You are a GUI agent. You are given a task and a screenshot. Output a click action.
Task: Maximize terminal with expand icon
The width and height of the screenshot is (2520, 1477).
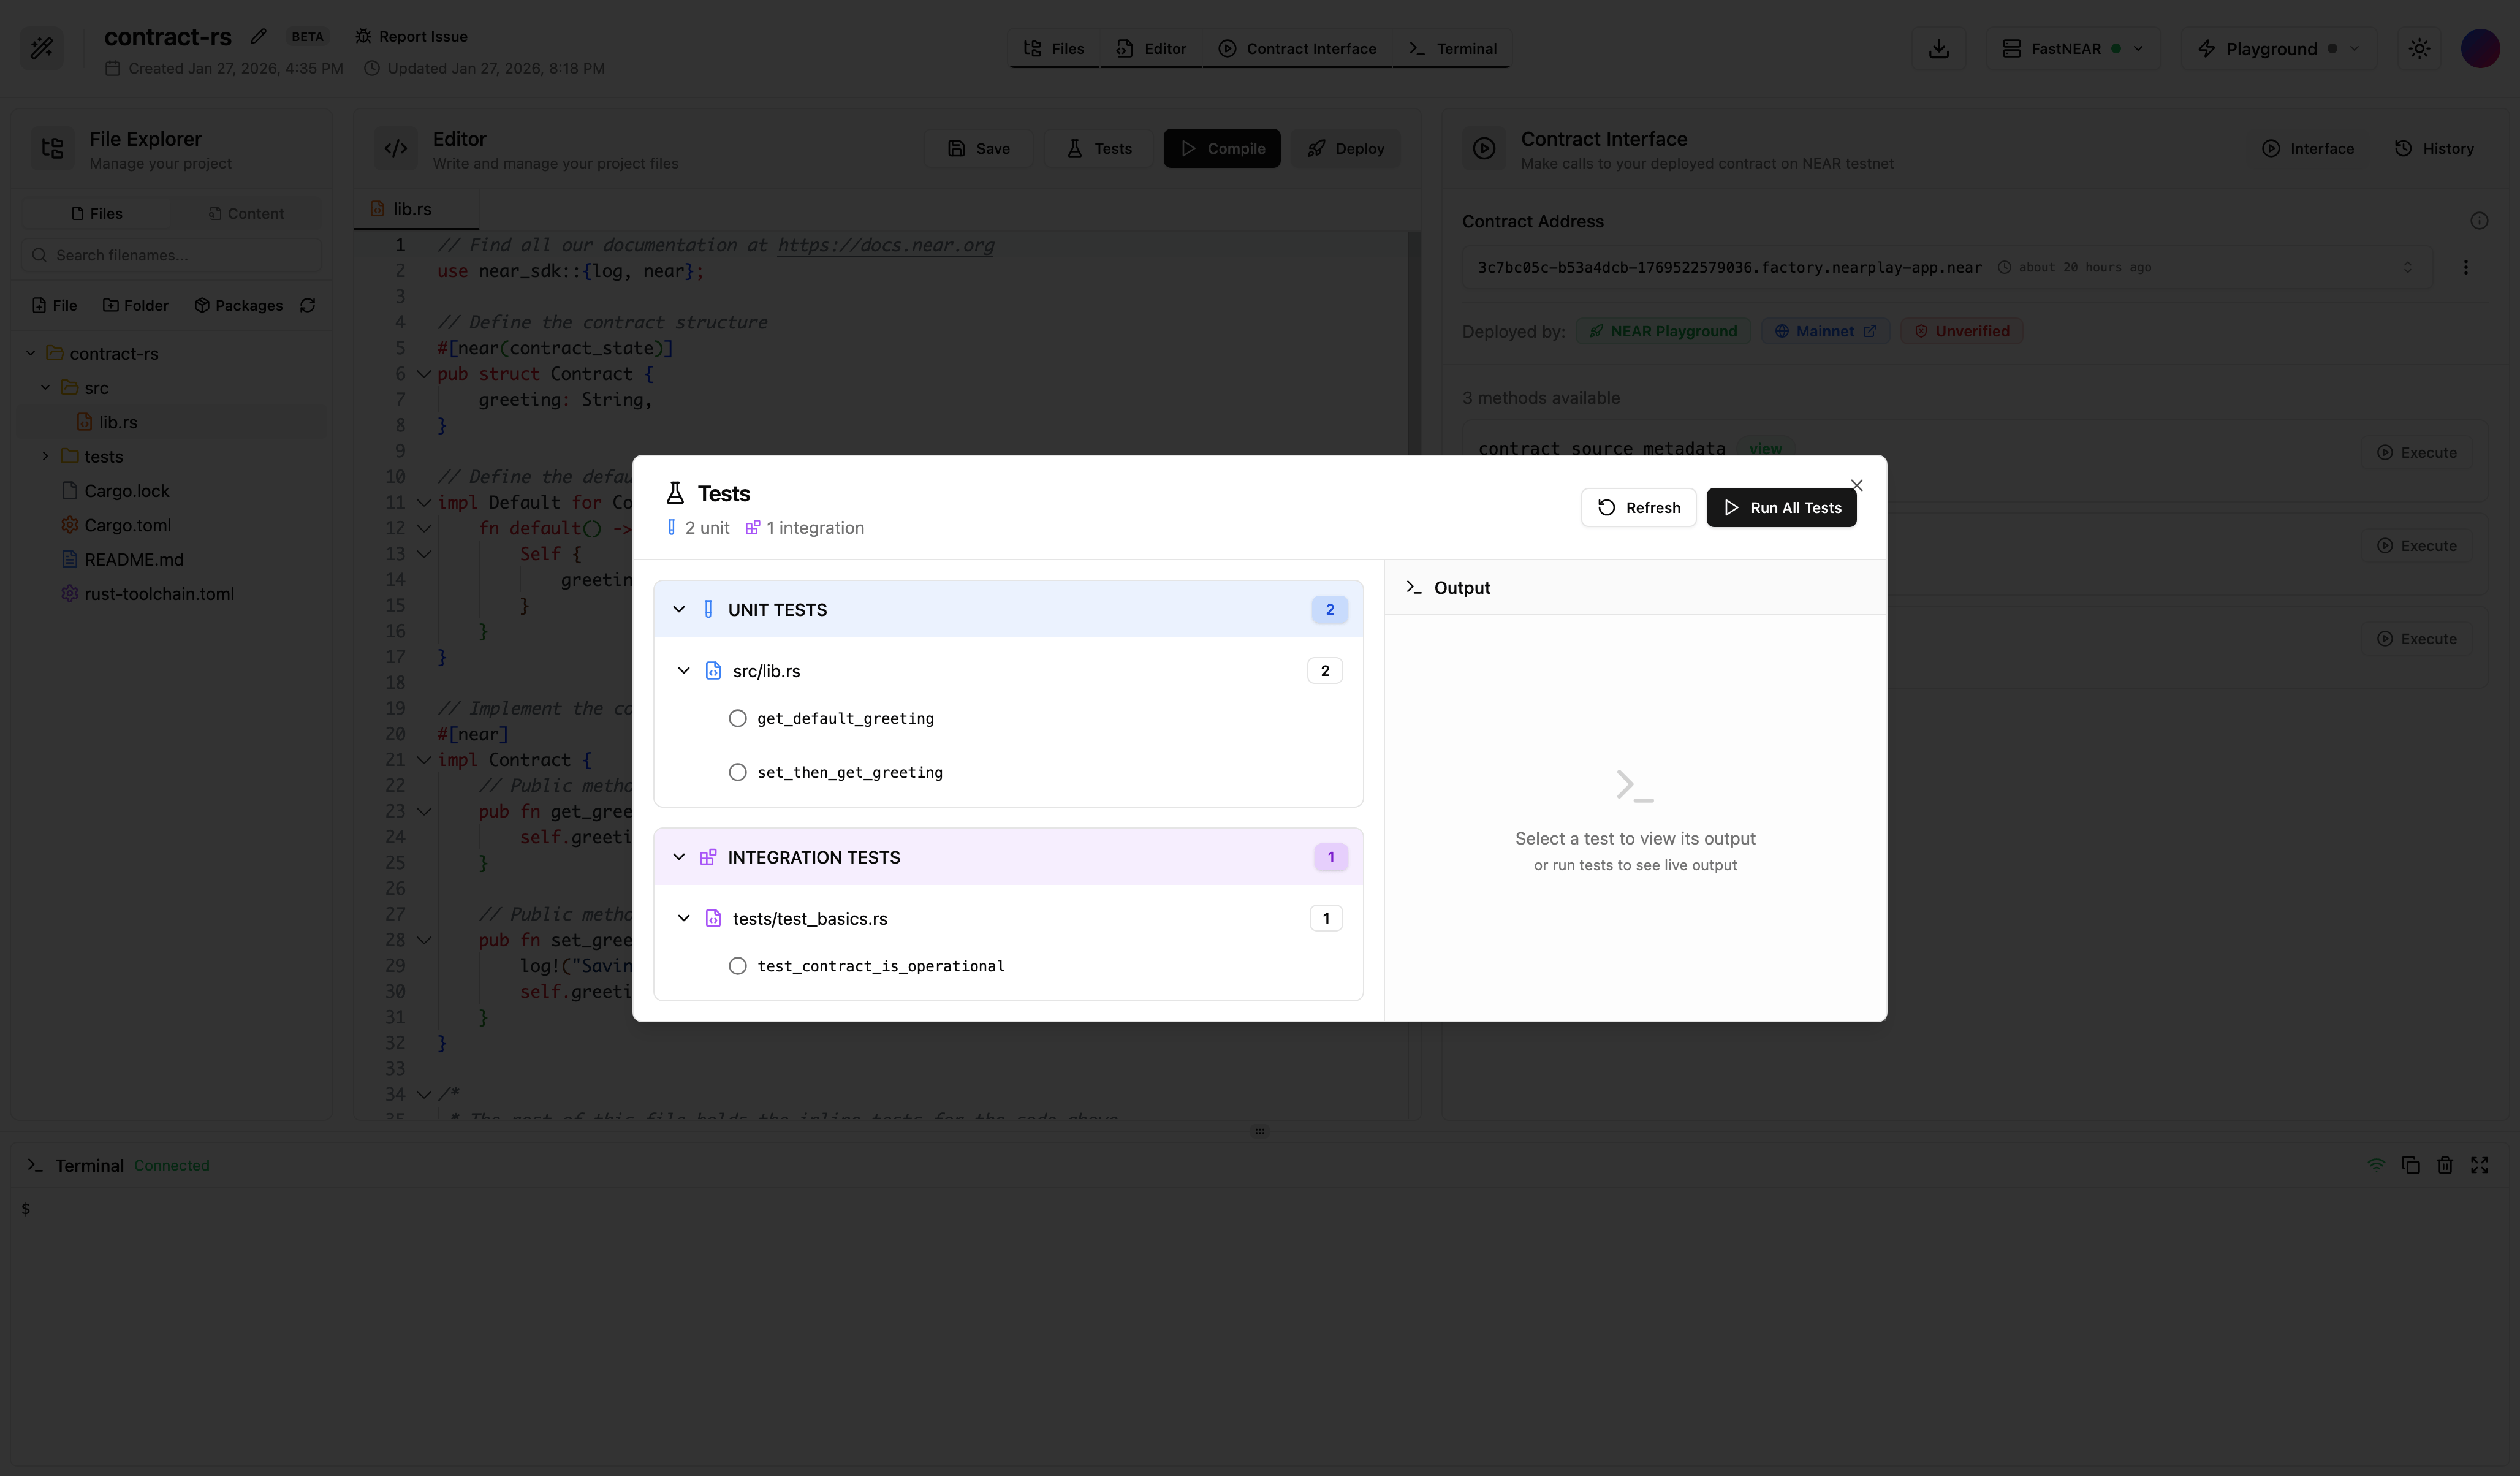coord(2479,1165)
